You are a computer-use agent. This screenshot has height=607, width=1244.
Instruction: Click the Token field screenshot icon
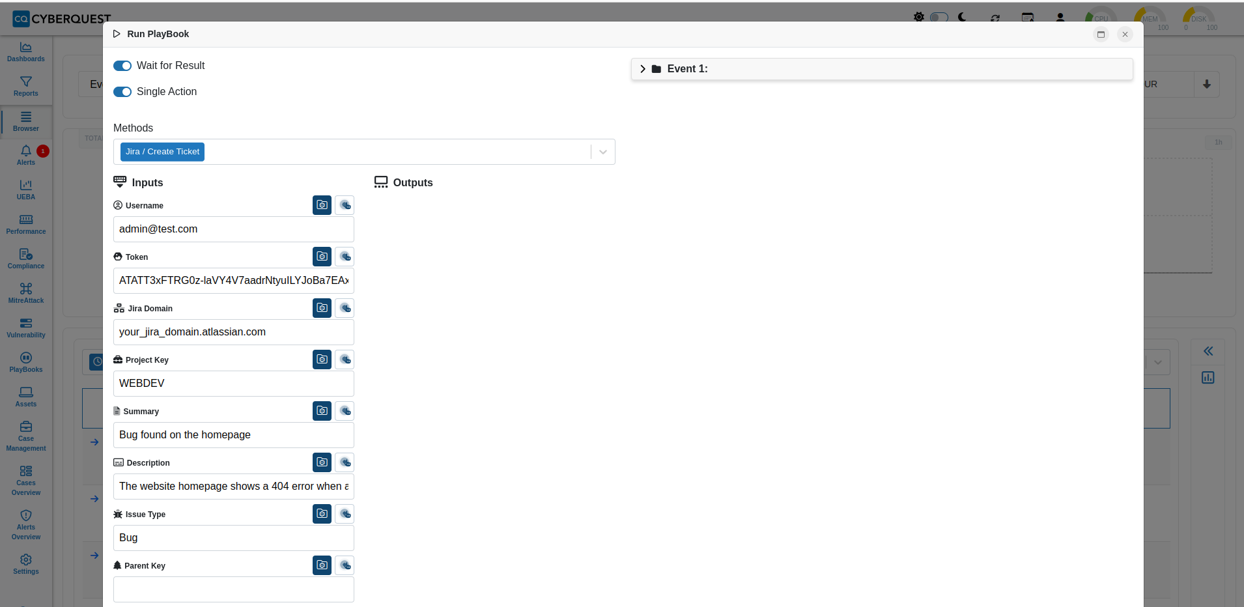coord(322,257)
